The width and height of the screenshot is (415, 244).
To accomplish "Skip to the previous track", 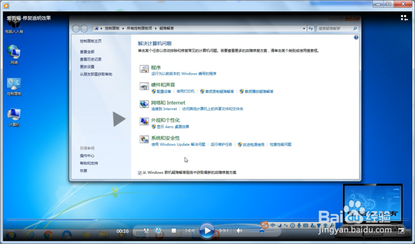I will point(190,231).
